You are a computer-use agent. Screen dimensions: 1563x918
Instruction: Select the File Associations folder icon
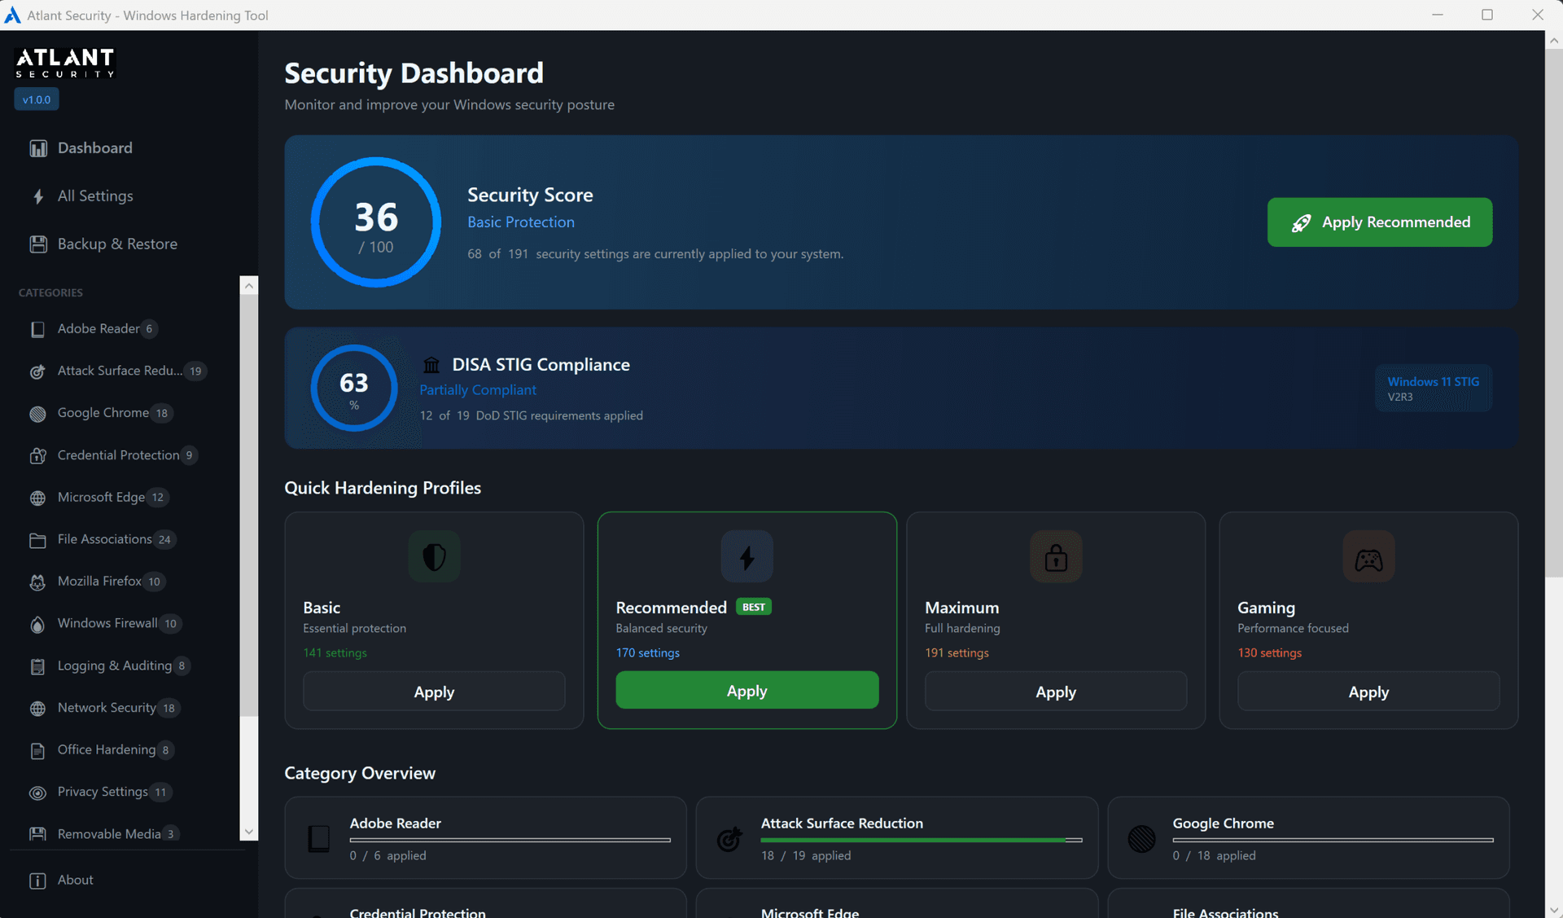point(37,539)
